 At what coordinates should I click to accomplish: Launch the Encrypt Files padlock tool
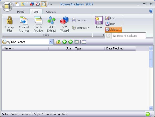[10, 24]
